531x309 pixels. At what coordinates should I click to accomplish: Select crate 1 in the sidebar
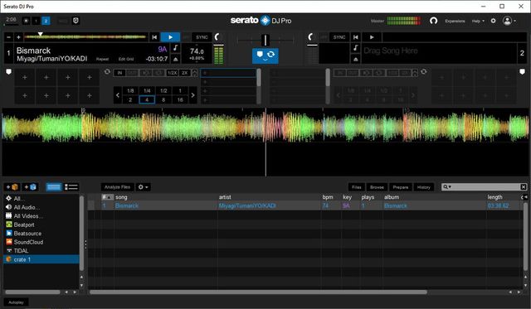click(x=41, y=259)
